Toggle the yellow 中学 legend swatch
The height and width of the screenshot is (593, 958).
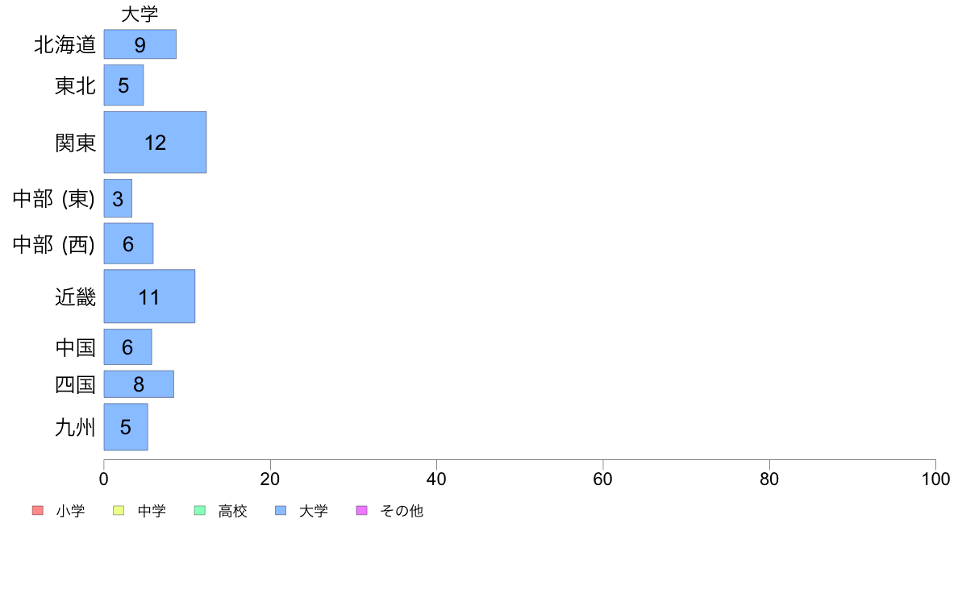119,511
